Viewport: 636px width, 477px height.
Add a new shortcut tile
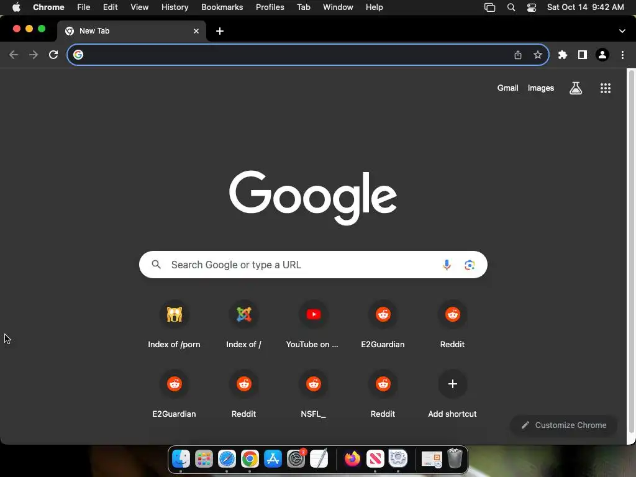click(x=453, y=394)
